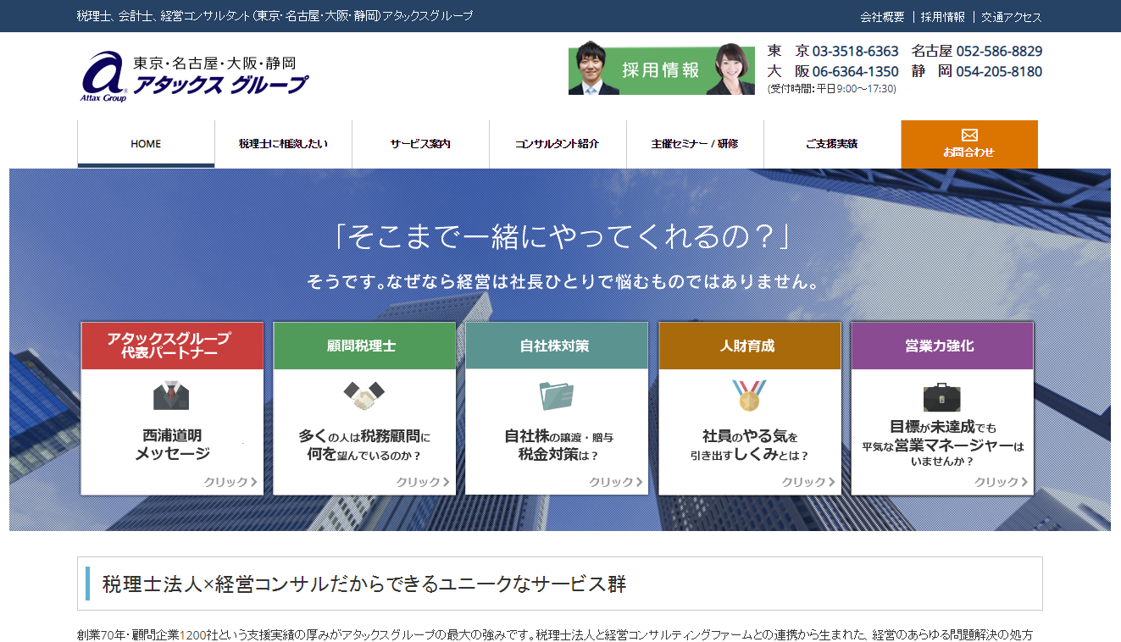Click the hero headline そこまで一緒にやってくれるの？
This screenshot has width=1121, height=642.
tap(562, 236)
